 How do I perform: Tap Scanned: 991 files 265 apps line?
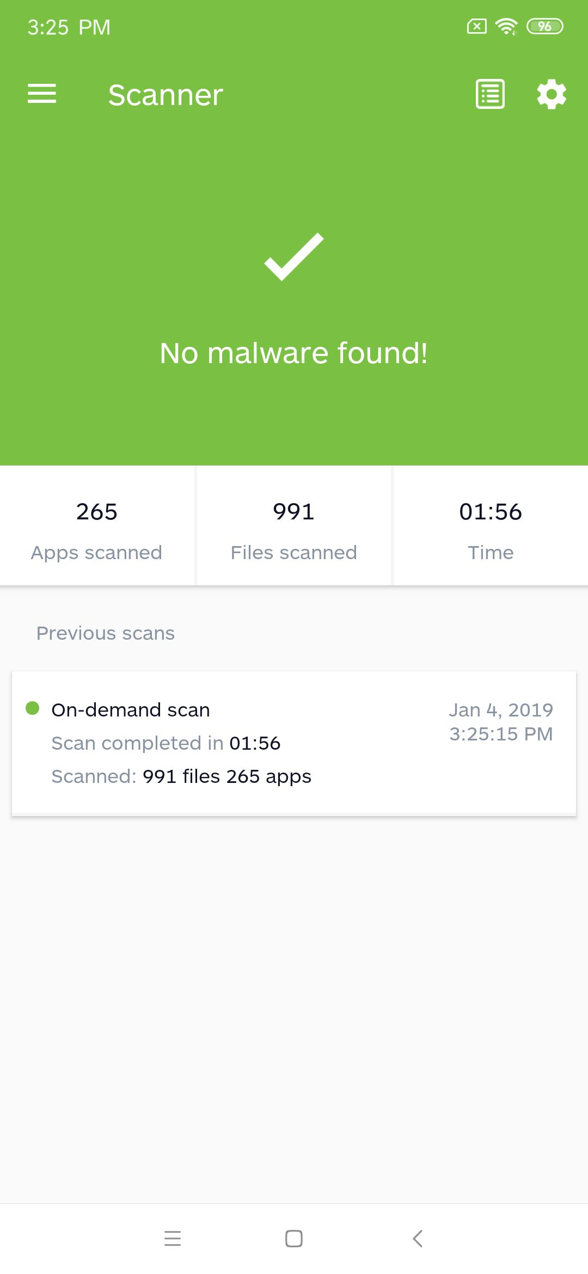pos(181,776)
